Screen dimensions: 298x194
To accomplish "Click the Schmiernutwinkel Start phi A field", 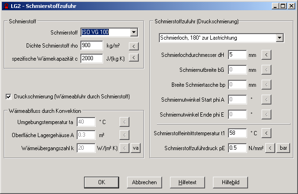I will [x=237, y=99].
